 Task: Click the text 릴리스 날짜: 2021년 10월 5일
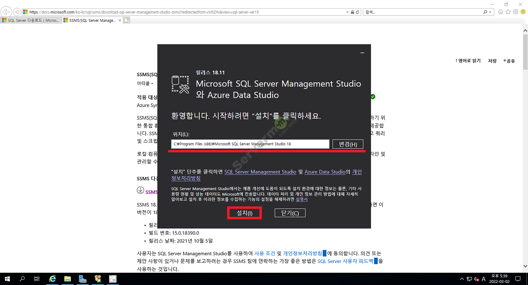[x=181, y=241]
